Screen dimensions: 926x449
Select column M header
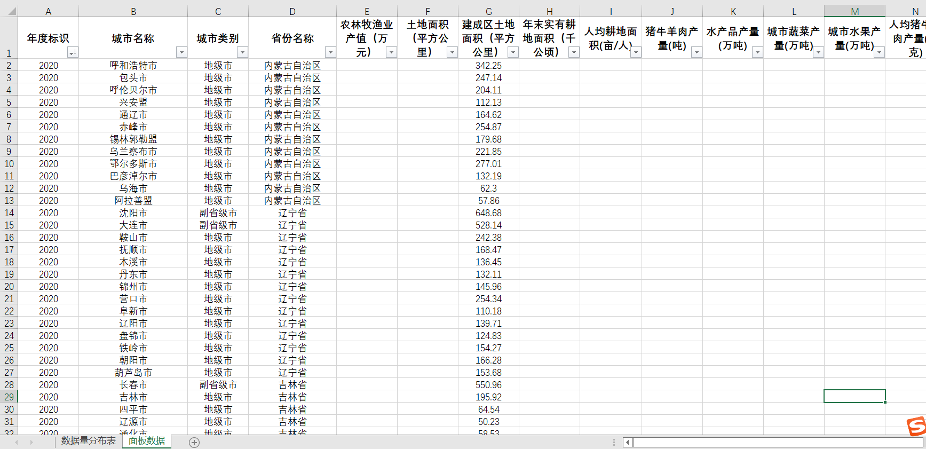(x=854, y=11)
